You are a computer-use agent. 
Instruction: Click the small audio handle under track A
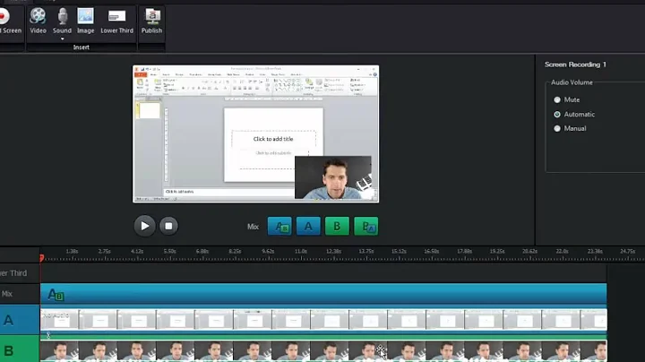[48, 335]
